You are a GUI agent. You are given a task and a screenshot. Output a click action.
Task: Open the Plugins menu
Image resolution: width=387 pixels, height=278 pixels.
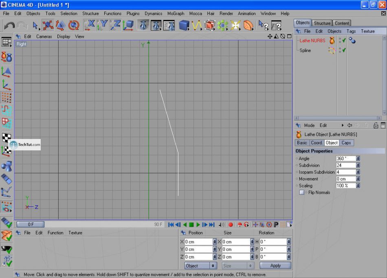click(133, 13)
